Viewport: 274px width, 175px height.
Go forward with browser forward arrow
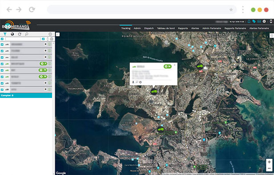point(19,9)
